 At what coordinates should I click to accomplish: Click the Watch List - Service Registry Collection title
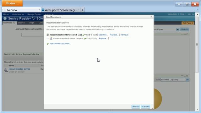point(22,54)
